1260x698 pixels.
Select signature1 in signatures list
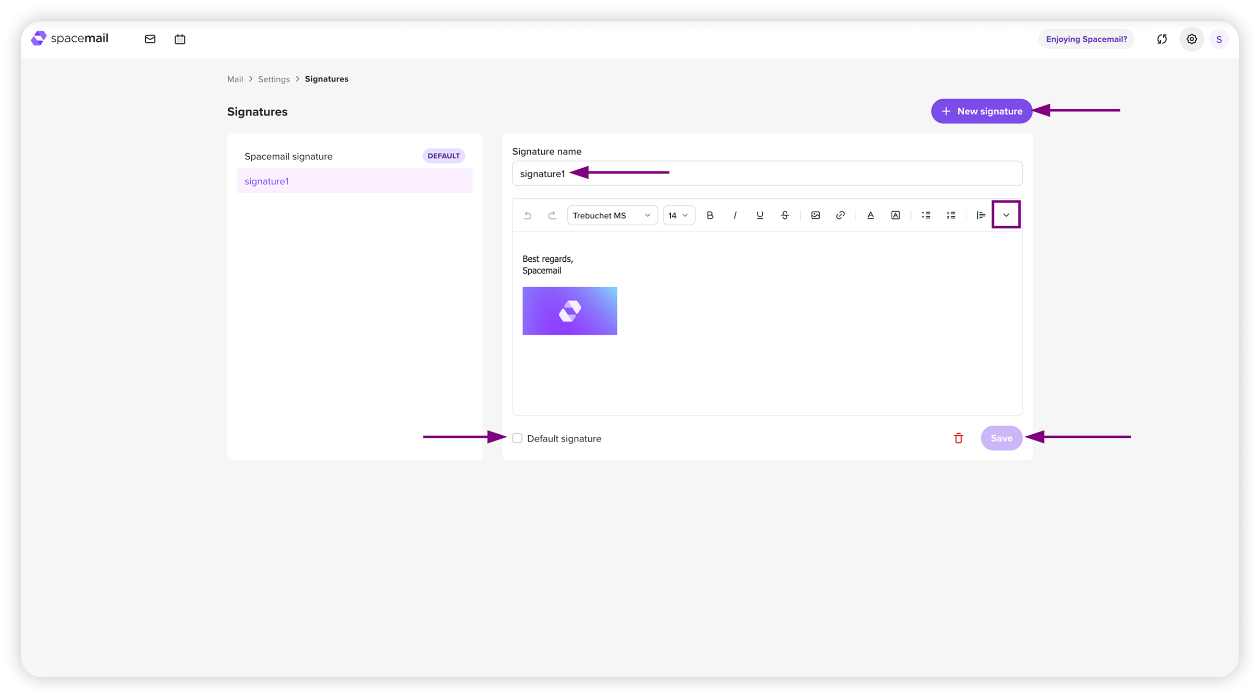[266, 181]
